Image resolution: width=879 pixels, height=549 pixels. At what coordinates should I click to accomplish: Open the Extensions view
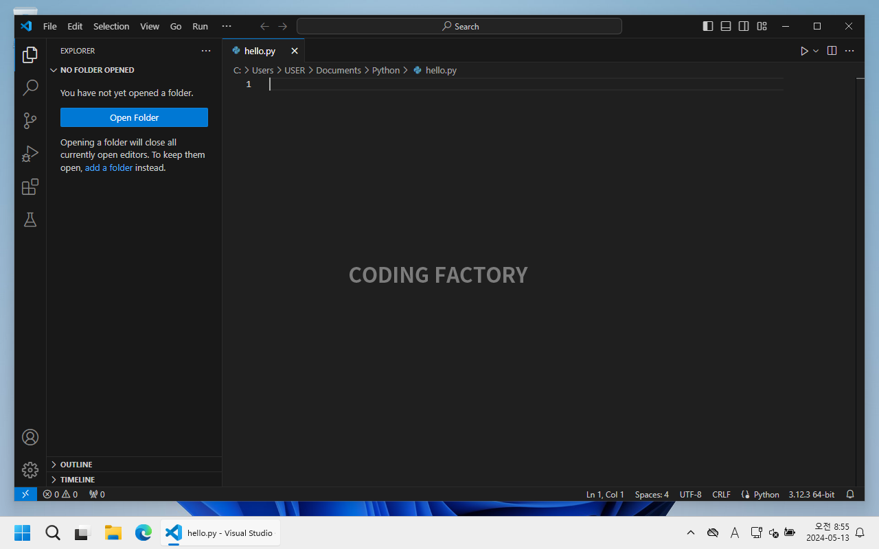pos(30,187)
